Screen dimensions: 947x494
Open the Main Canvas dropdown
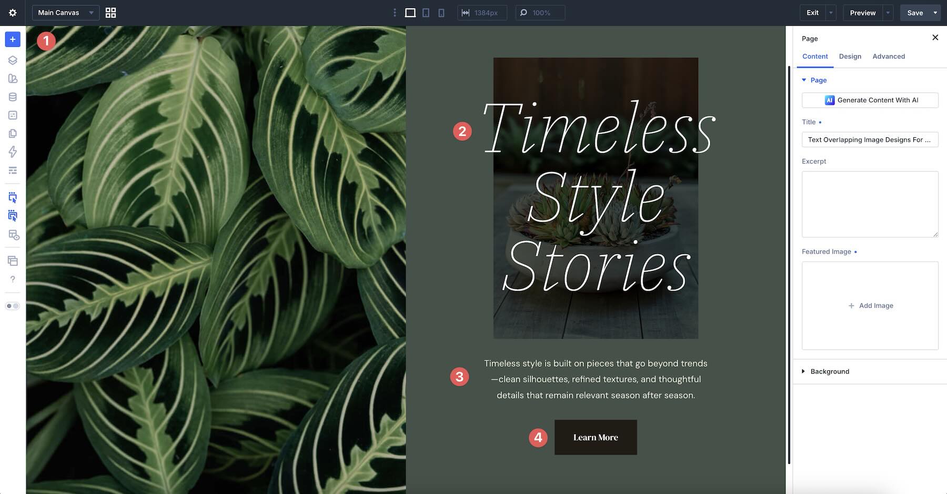point(66,13)
